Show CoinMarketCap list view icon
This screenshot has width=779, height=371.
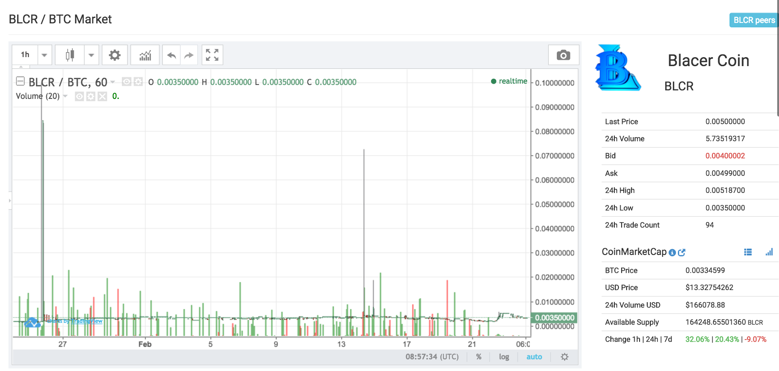point(748,252)
